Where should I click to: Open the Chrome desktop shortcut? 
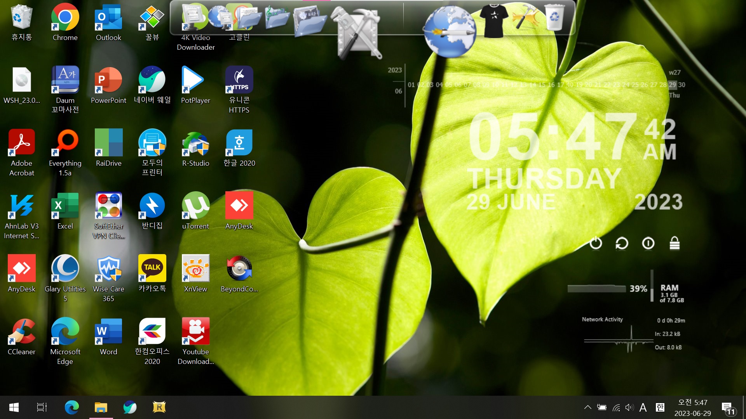(x=65, y=23)
